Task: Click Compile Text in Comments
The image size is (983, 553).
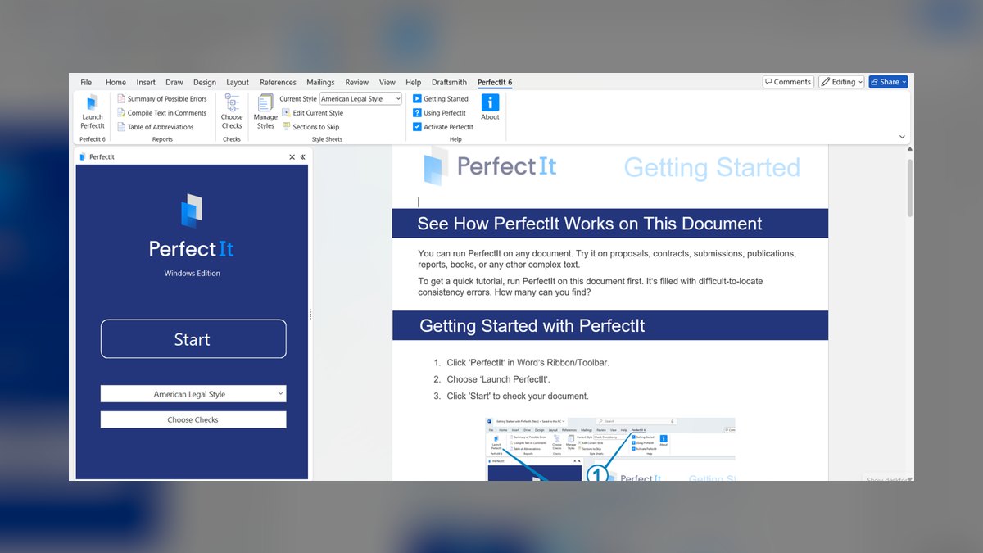Action: [161, 113]
